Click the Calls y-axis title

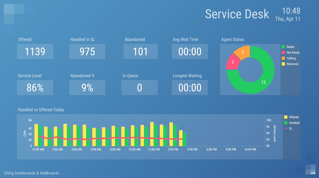click(x=24, y=133)
